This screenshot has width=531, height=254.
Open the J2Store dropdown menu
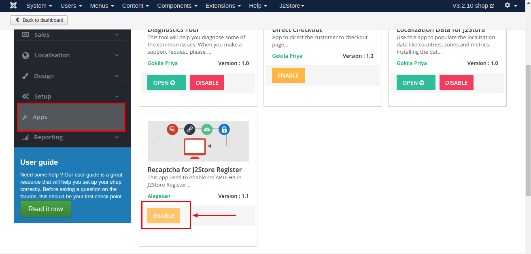292,6
